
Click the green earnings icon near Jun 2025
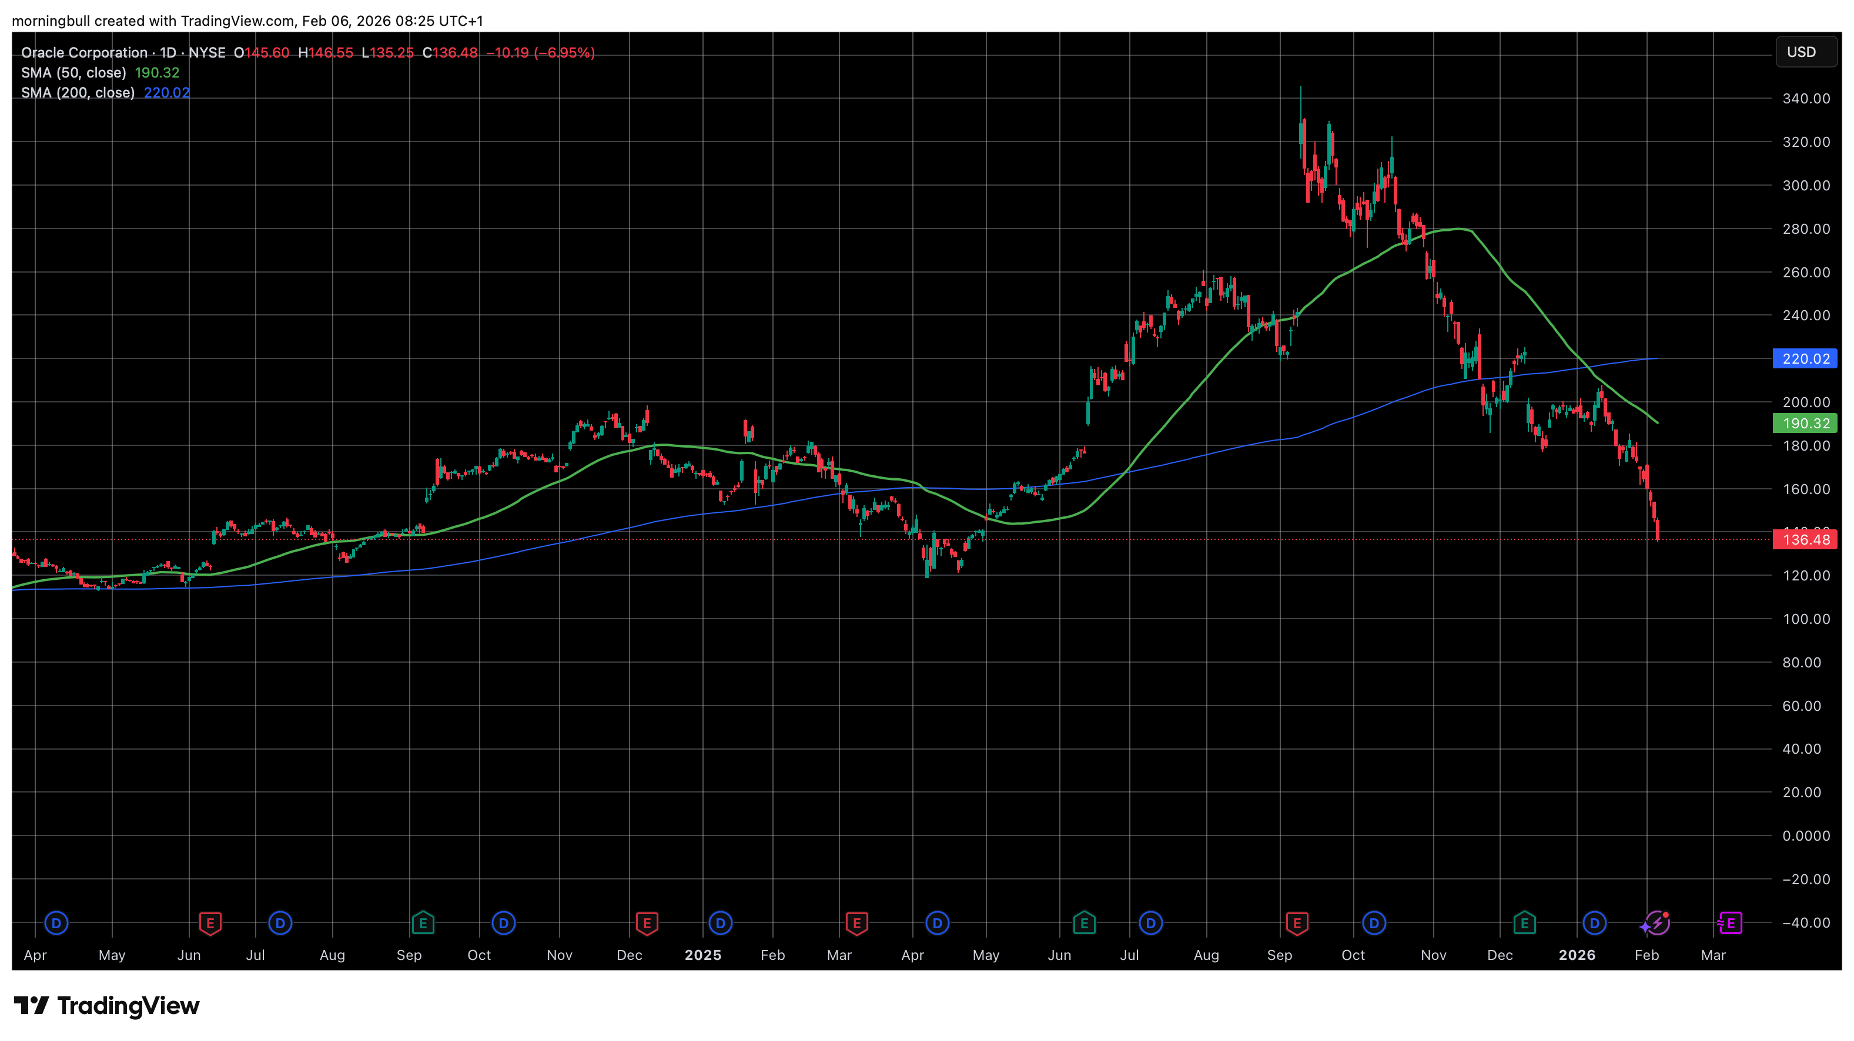click(1084, 922)
